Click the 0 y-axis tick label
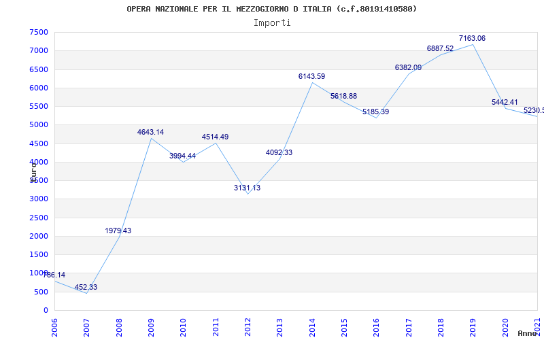This screenshot has height=340, width=544. coord(46,310)
